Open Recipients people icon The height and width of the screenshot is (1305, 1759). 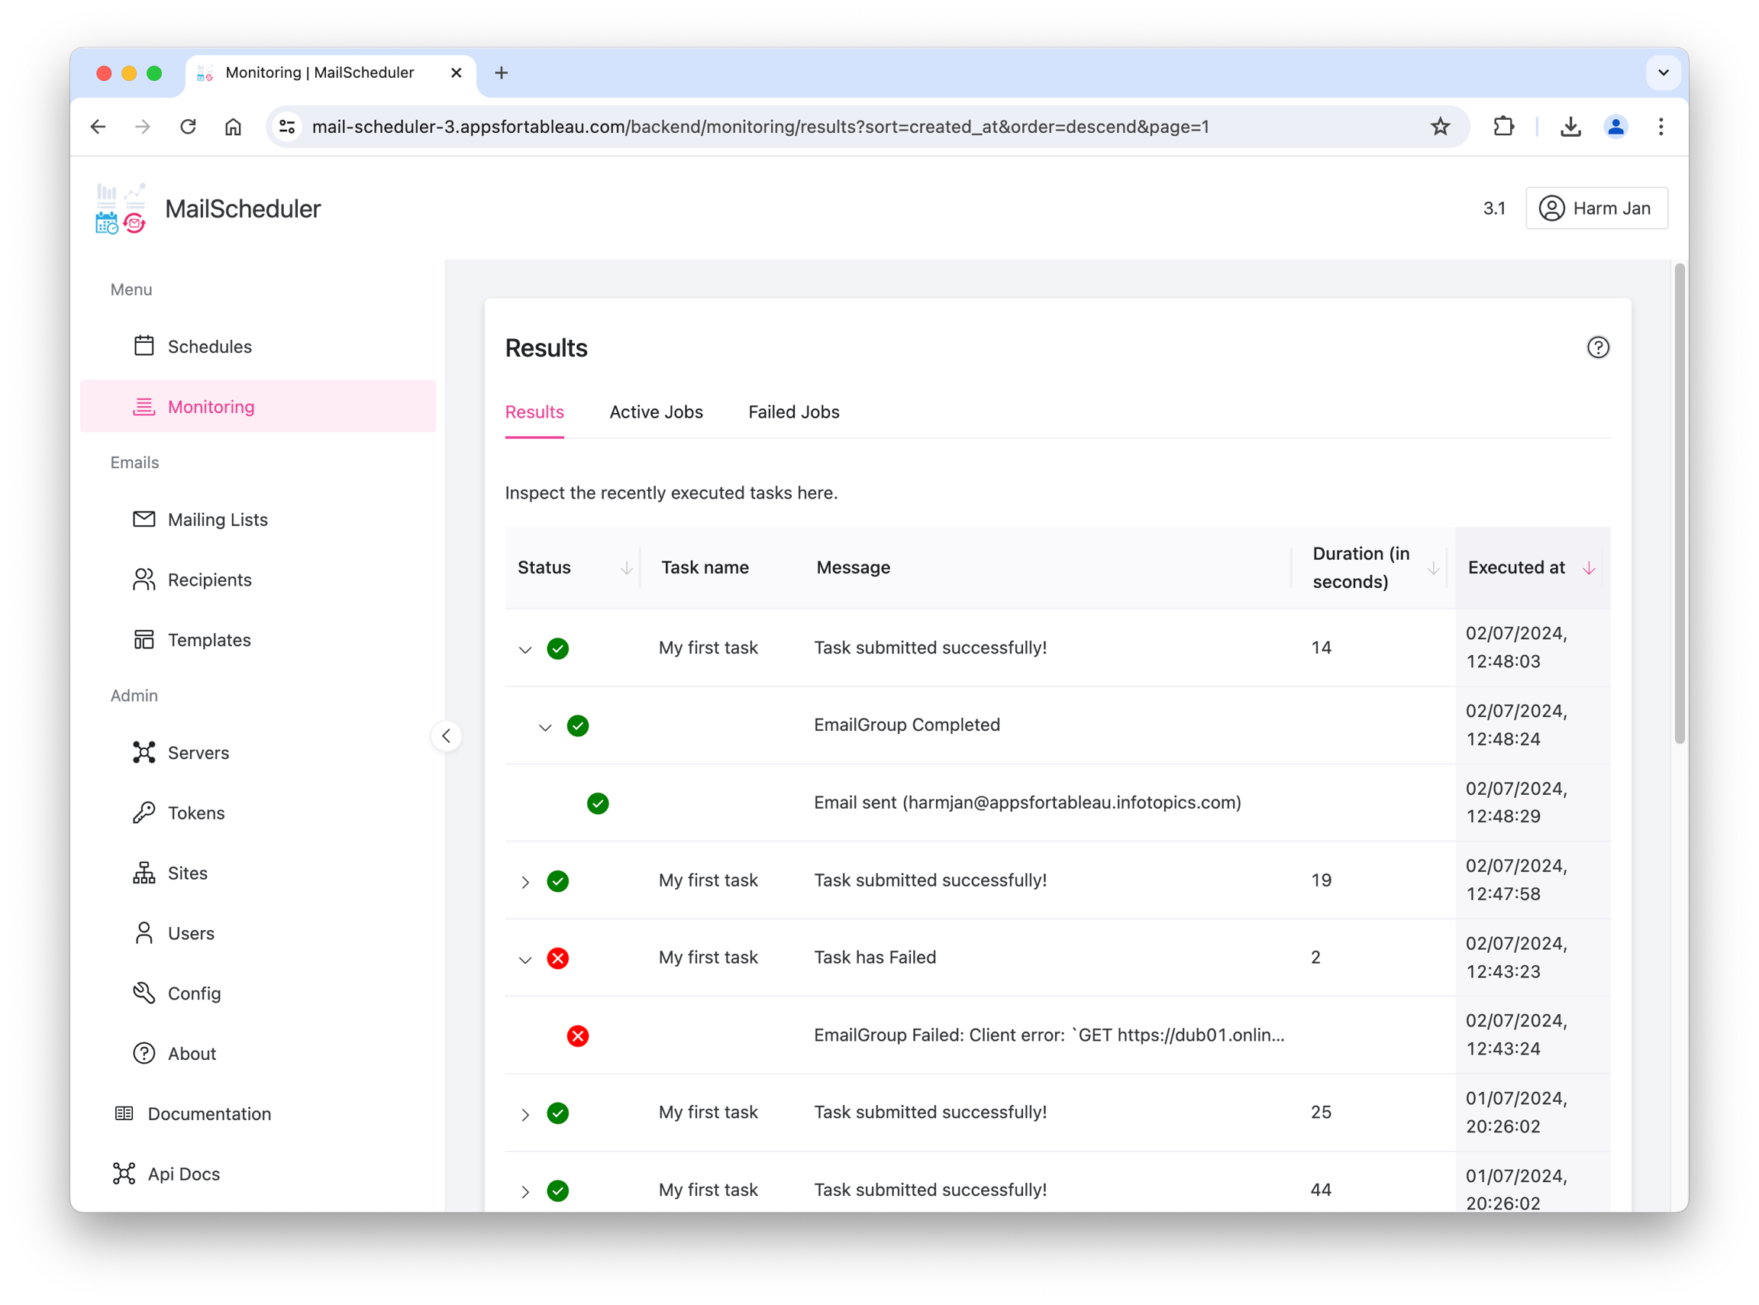coord(144,579)
